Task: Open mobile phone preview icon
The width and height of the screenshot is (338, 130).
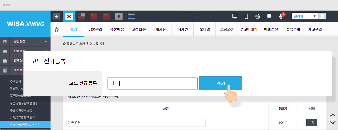Action: [246, 16]
